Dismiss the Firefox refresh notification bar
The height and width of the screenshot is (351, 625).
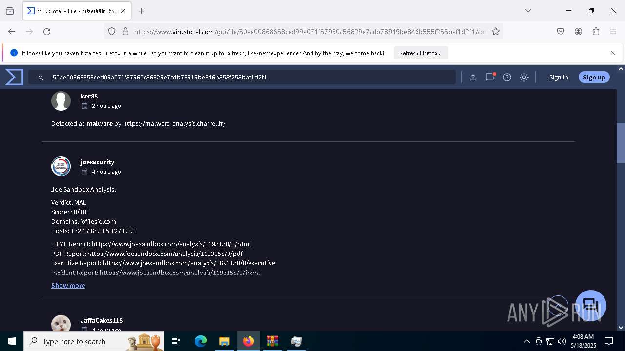(x=612, y=53)
